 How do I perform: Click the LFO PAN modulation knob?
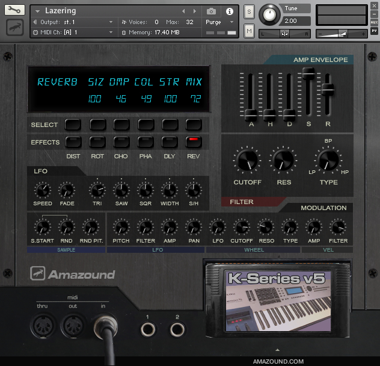(x=194, y=227)
